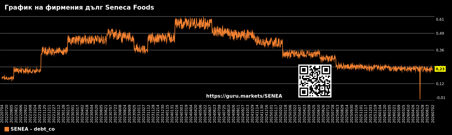The image size is (452, 135).
Task: Click the chart title about Seneca Foods
Action: 79,8
